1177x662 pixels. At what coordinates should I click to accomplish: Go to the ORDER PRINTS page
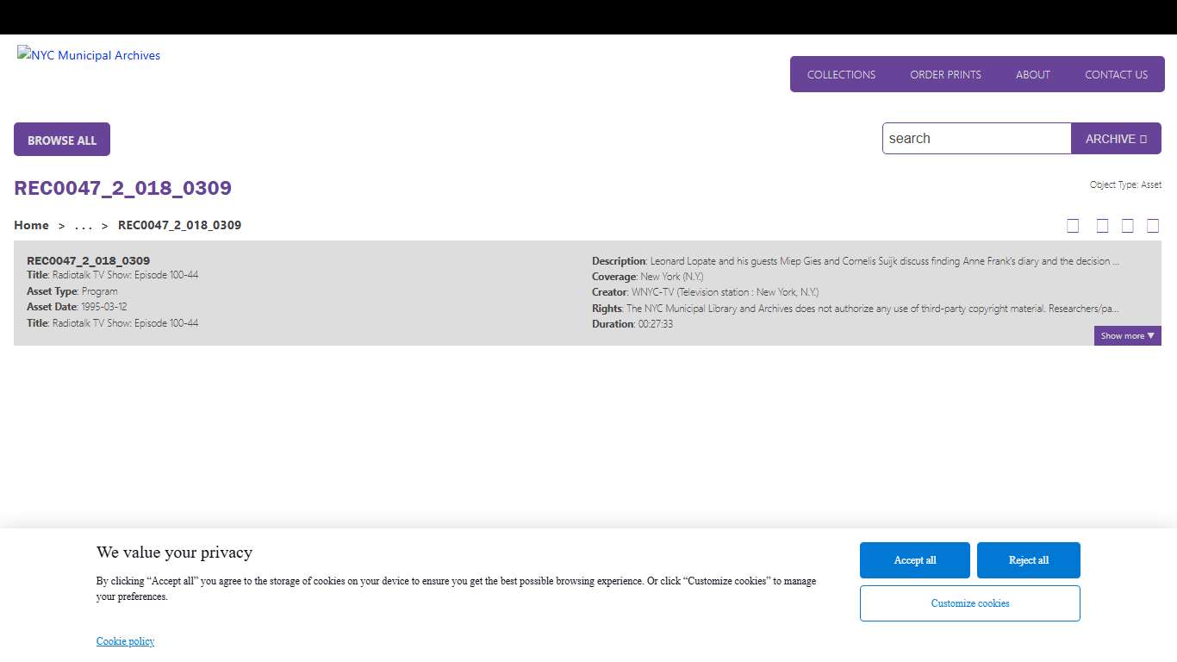945,75
